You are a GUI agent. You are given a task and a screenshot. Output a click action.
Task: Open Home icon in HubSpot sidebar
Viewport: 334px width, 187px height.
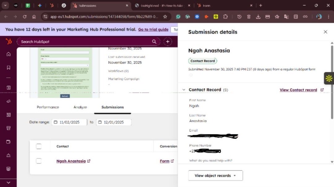(9, 54)
